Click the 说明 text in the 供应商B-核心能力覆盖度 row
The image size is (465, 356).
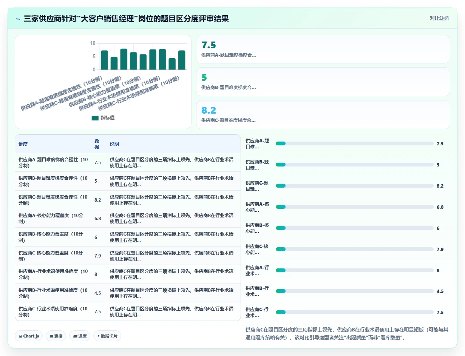point(172,237)
